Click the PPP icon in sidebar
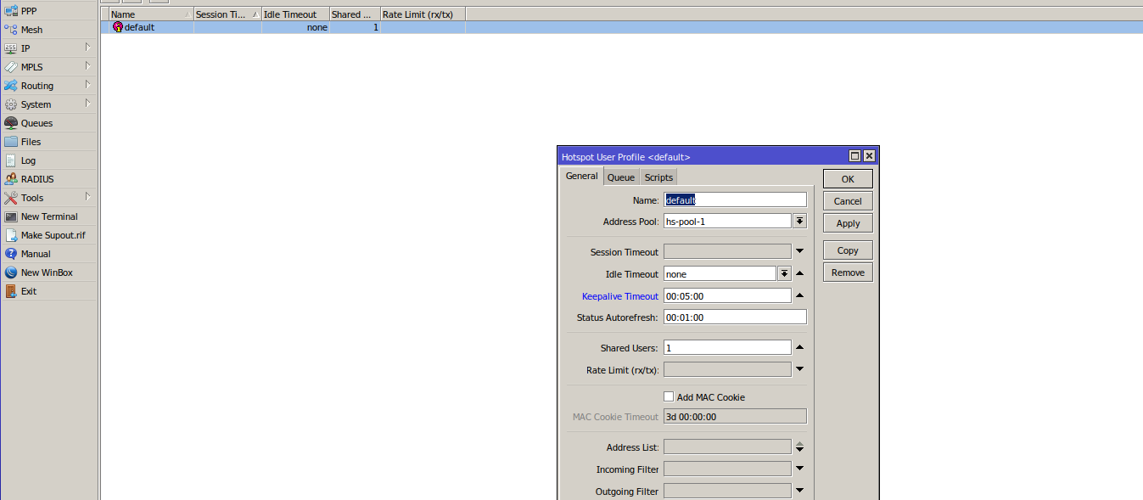Screen dimensions: 1143x500 click(x=11, y=11)
